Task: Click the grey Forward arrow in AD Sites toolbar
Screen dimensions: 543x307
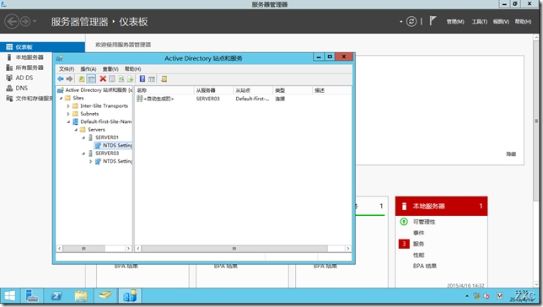Action: (x=69, y=79)
